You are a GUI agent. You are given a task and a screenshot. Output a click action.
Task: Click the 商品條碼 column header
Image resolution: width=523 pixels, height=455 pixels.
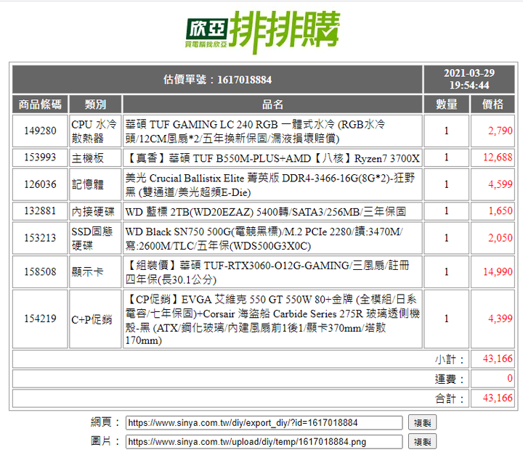pyautogui.click(x=40, y=104)
